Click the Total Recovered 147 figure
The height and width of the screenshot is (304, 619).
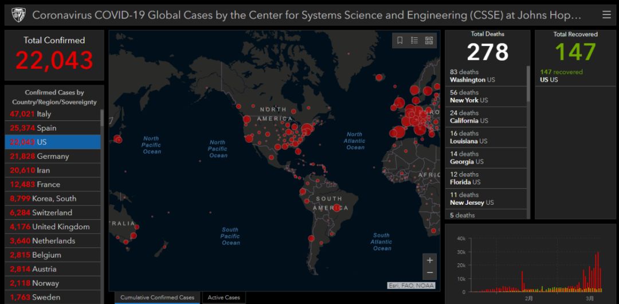575,52
